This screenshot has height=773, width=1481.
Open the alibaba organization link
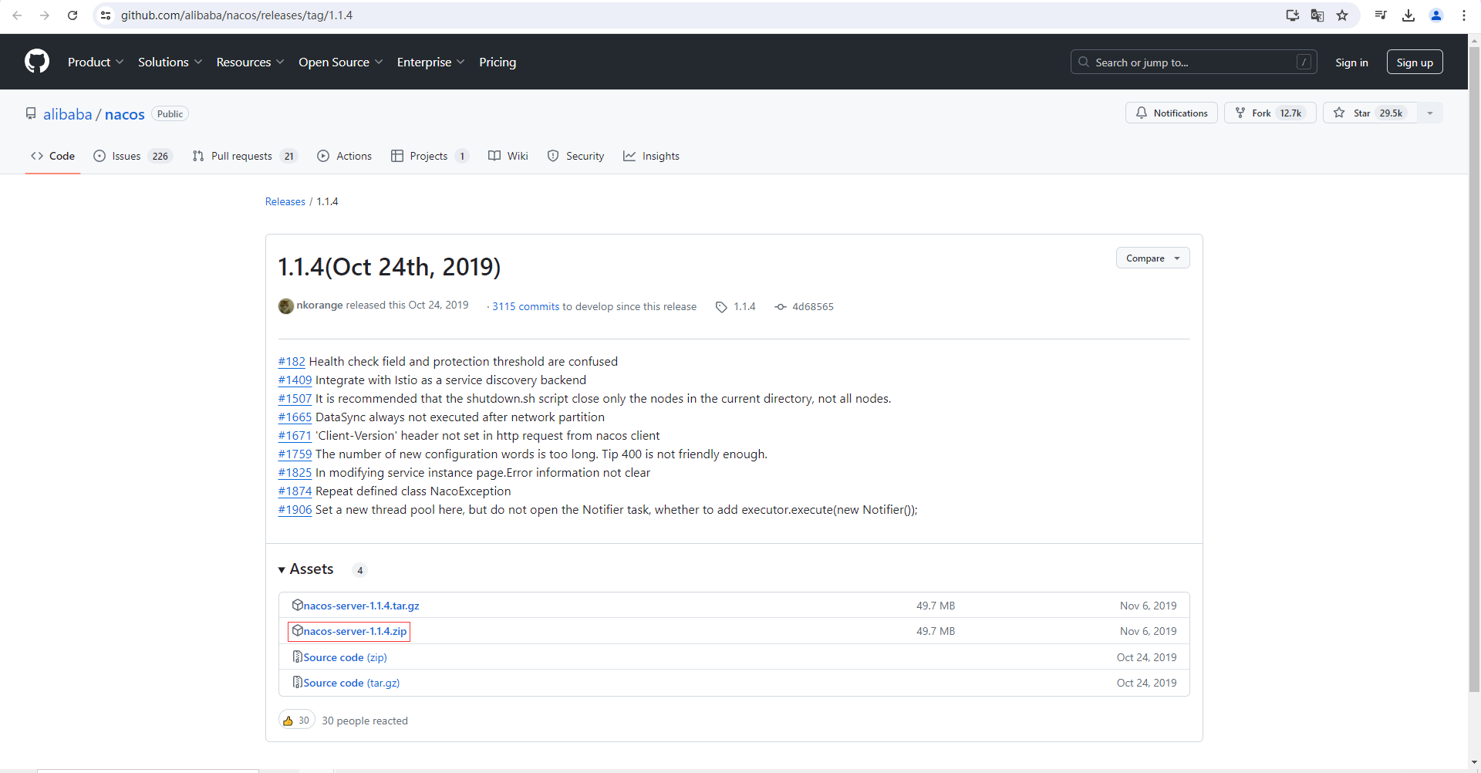tap(67, 114)
